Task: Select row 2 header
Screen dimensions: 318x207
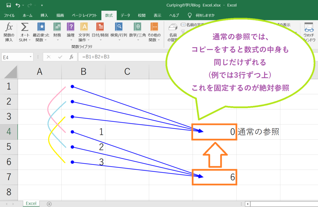Action: 9,102
